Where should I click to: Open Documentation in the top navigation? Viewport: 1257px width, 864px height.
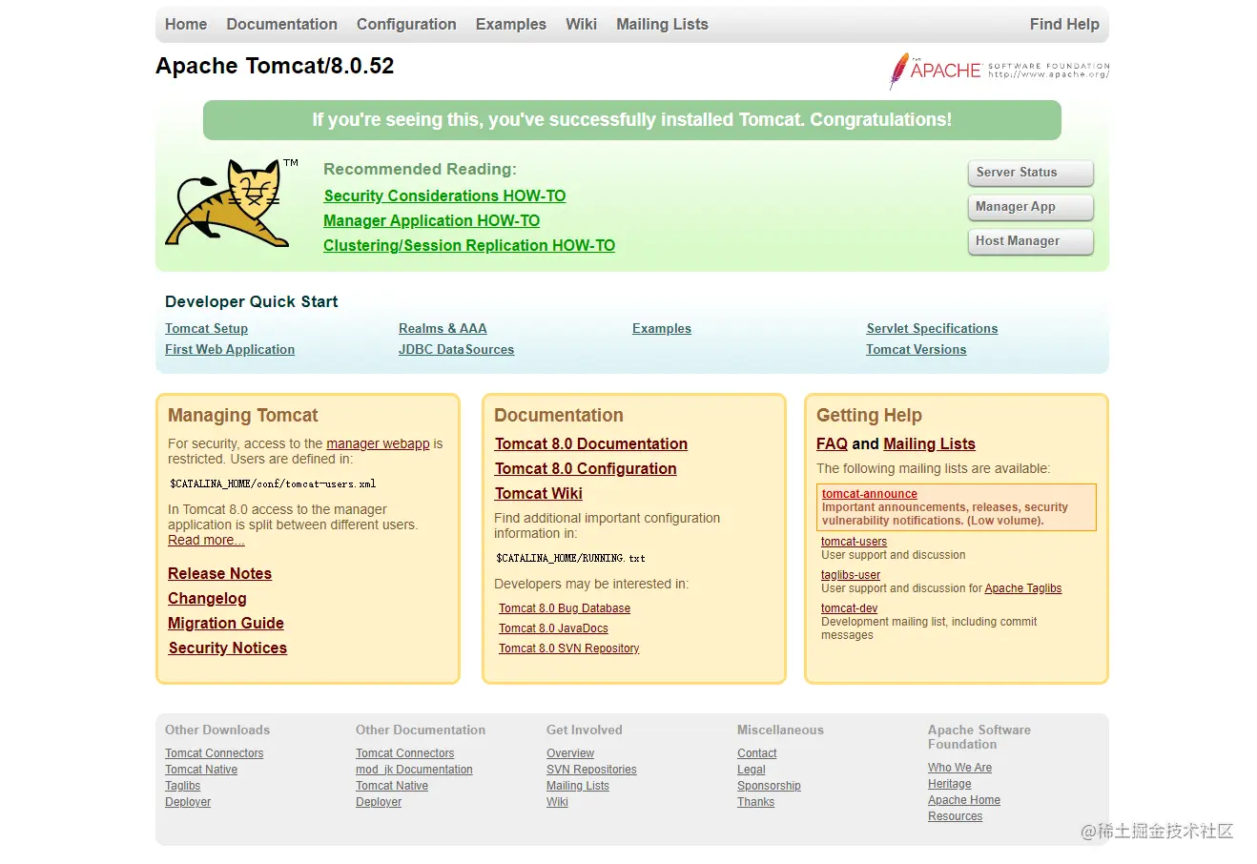point(281,25)
